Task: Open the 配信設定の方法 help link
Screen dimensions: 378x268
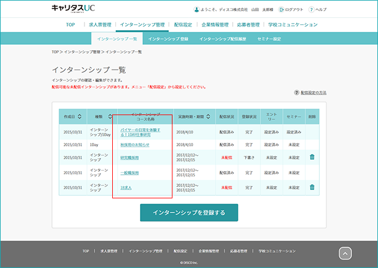Action: pos(314,93)
